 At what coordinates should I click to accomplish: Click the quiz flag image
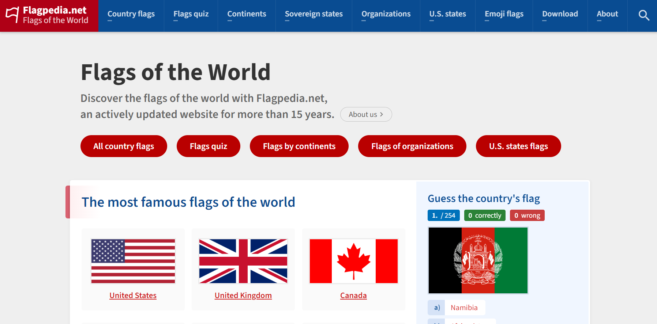click(478, 260)
